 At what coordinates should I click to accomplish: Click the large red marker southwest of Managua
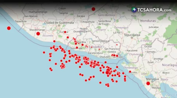148,83
